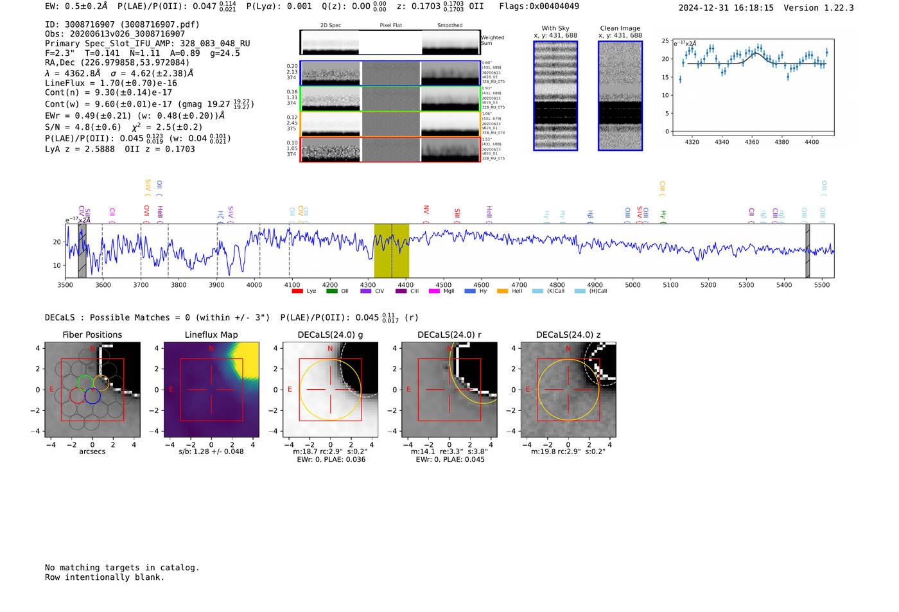The height and width of the screenshot is (612, 899).
Task: Select the CIV legend swatch
Action: (366, 291)
